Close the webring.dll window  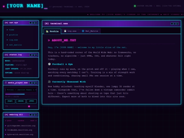point(36,114)
